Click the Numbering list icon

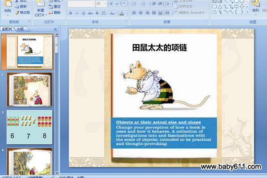tap(144, 4)
